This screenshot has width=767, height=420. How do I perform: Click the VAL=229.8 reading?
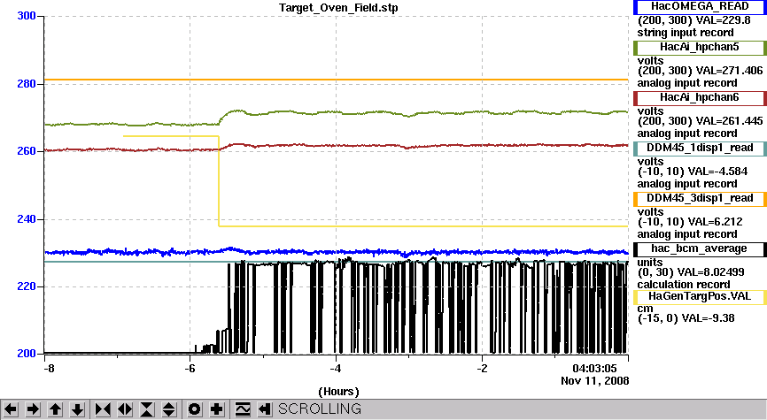[723, 20]
